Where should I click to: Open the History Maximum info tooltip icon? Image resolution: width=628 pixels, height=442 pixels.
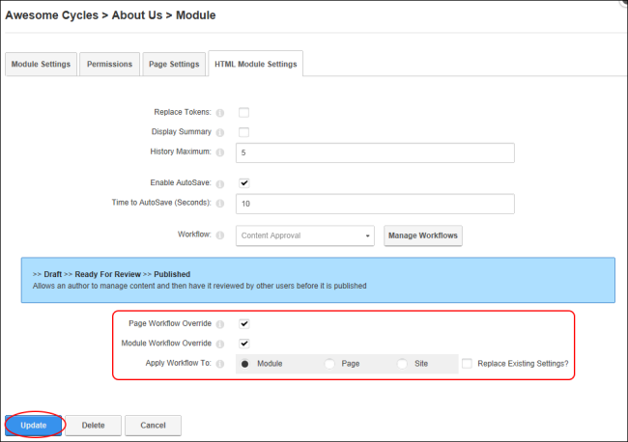click(x=220, y=152)
